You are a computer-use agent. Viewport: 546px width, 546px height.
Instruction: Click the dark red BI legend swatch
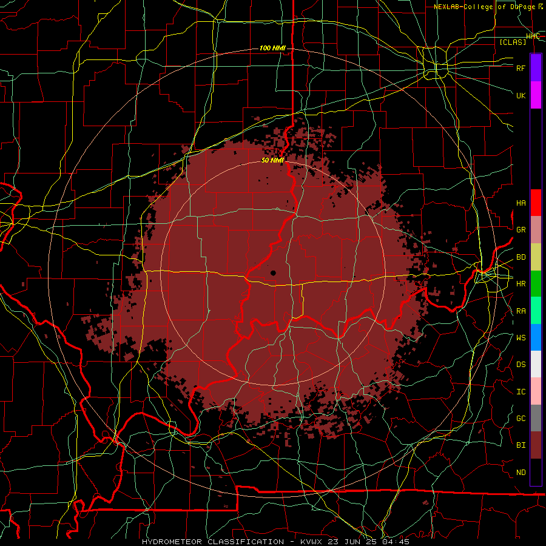[536, 445]
